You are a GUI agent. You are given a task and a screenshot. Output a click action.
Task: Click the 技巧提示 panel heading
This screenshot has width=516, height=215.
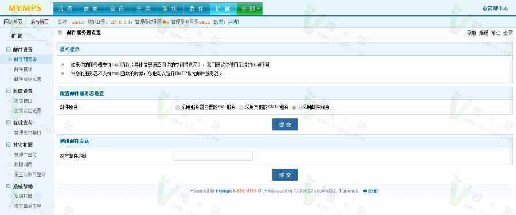(x=69, y=49)
